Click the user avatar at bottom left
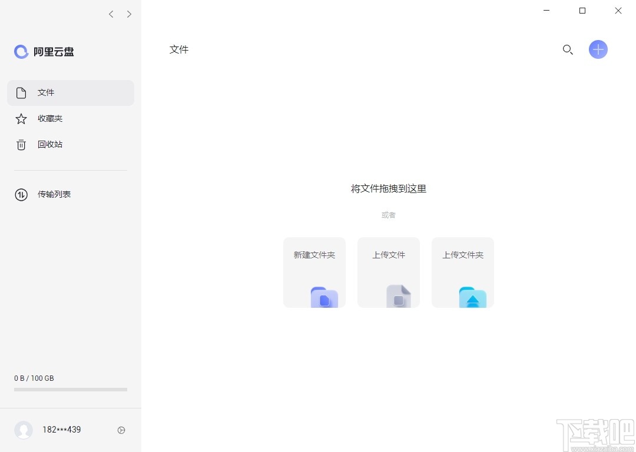Image resolution: width=636 pixels, height=452 pixels. (24, 430)
